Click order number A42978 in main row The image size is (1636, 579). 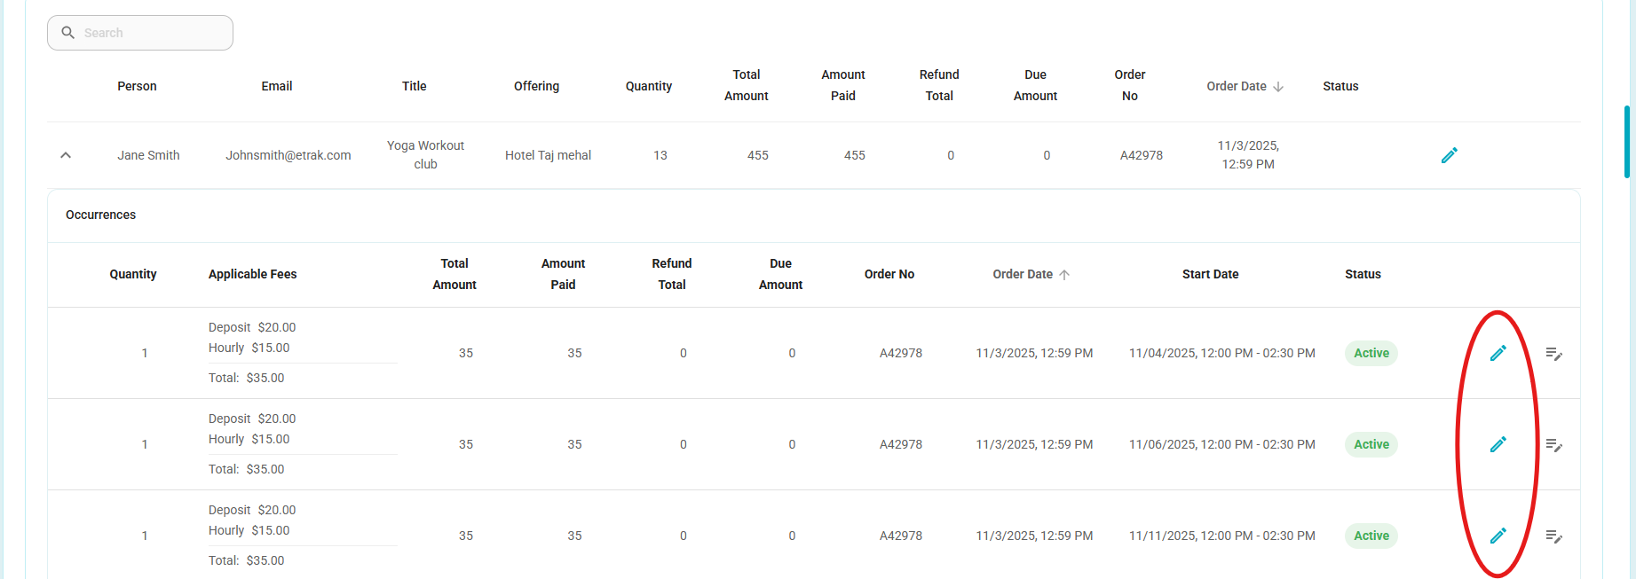pos(1142,155)
